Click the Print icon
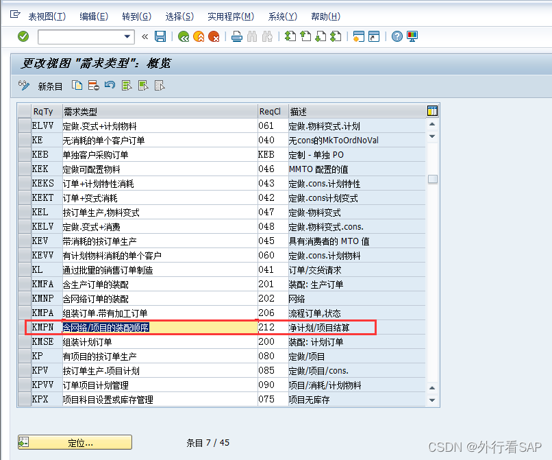Screen dimensions: 552x460 (x=237, y=36)
